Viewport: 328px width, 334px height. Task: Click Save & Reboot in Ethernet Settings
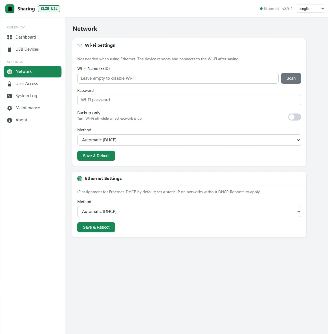pos(96,227)
